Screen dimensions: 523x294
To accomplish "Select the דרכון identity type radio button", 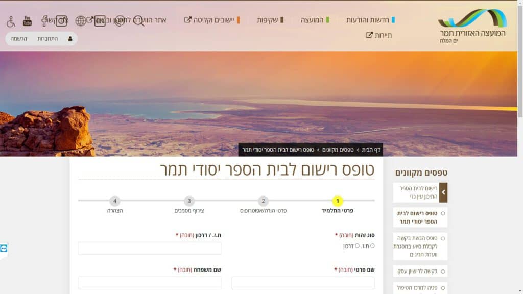I will [357, 246].
